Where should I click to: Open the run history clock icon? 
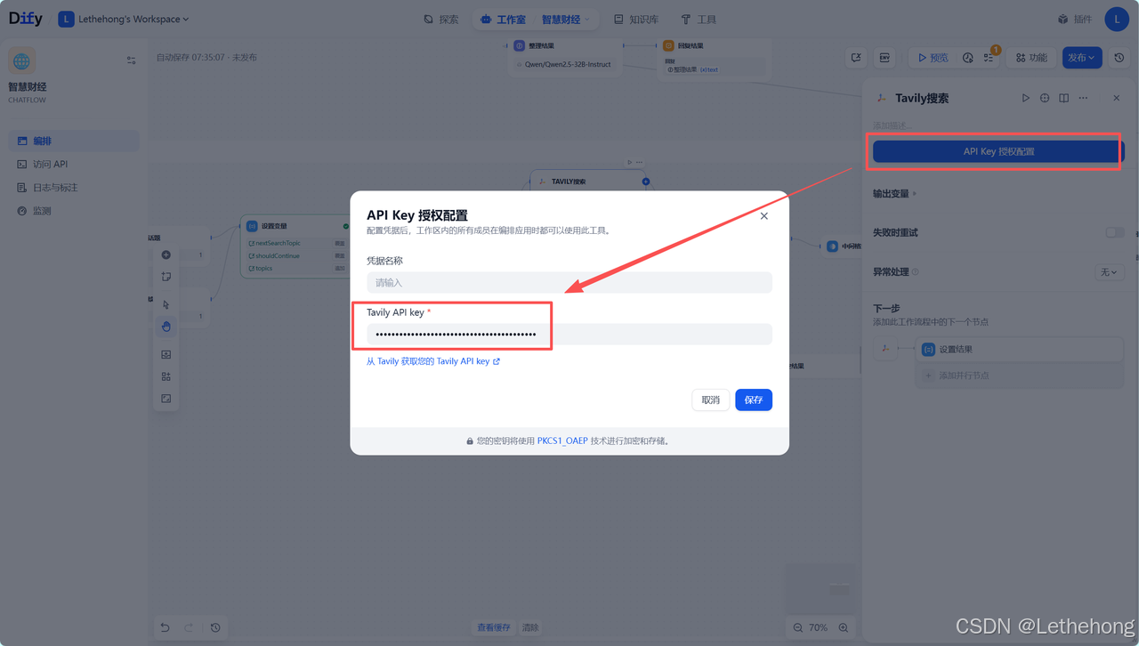[x=968, y=58]
